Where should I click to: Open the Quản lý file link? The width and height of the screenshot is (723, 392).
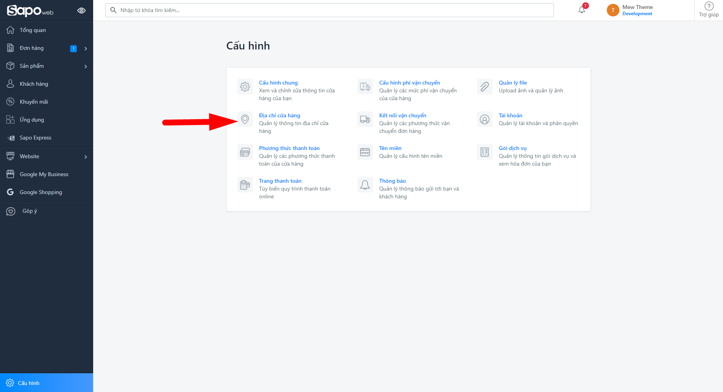click(513, 83)
